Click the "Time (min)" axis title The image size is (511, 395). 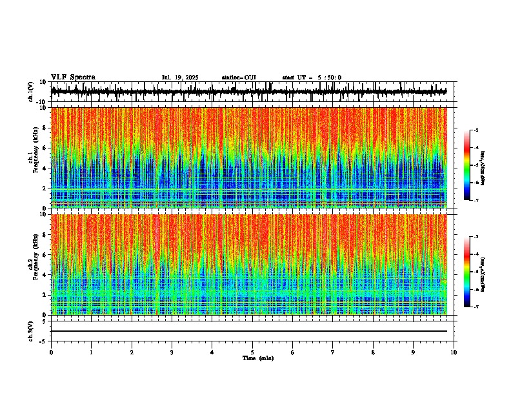point(258,358)
